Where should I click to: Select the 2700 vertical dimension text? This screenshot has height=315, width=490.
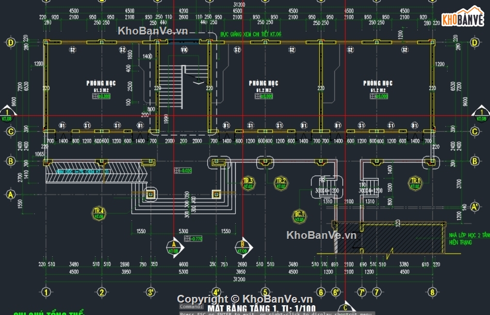(21, 177)
